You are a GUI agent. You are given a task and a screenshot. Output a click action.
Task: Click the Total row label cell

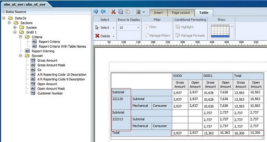[x=141, y=133]
